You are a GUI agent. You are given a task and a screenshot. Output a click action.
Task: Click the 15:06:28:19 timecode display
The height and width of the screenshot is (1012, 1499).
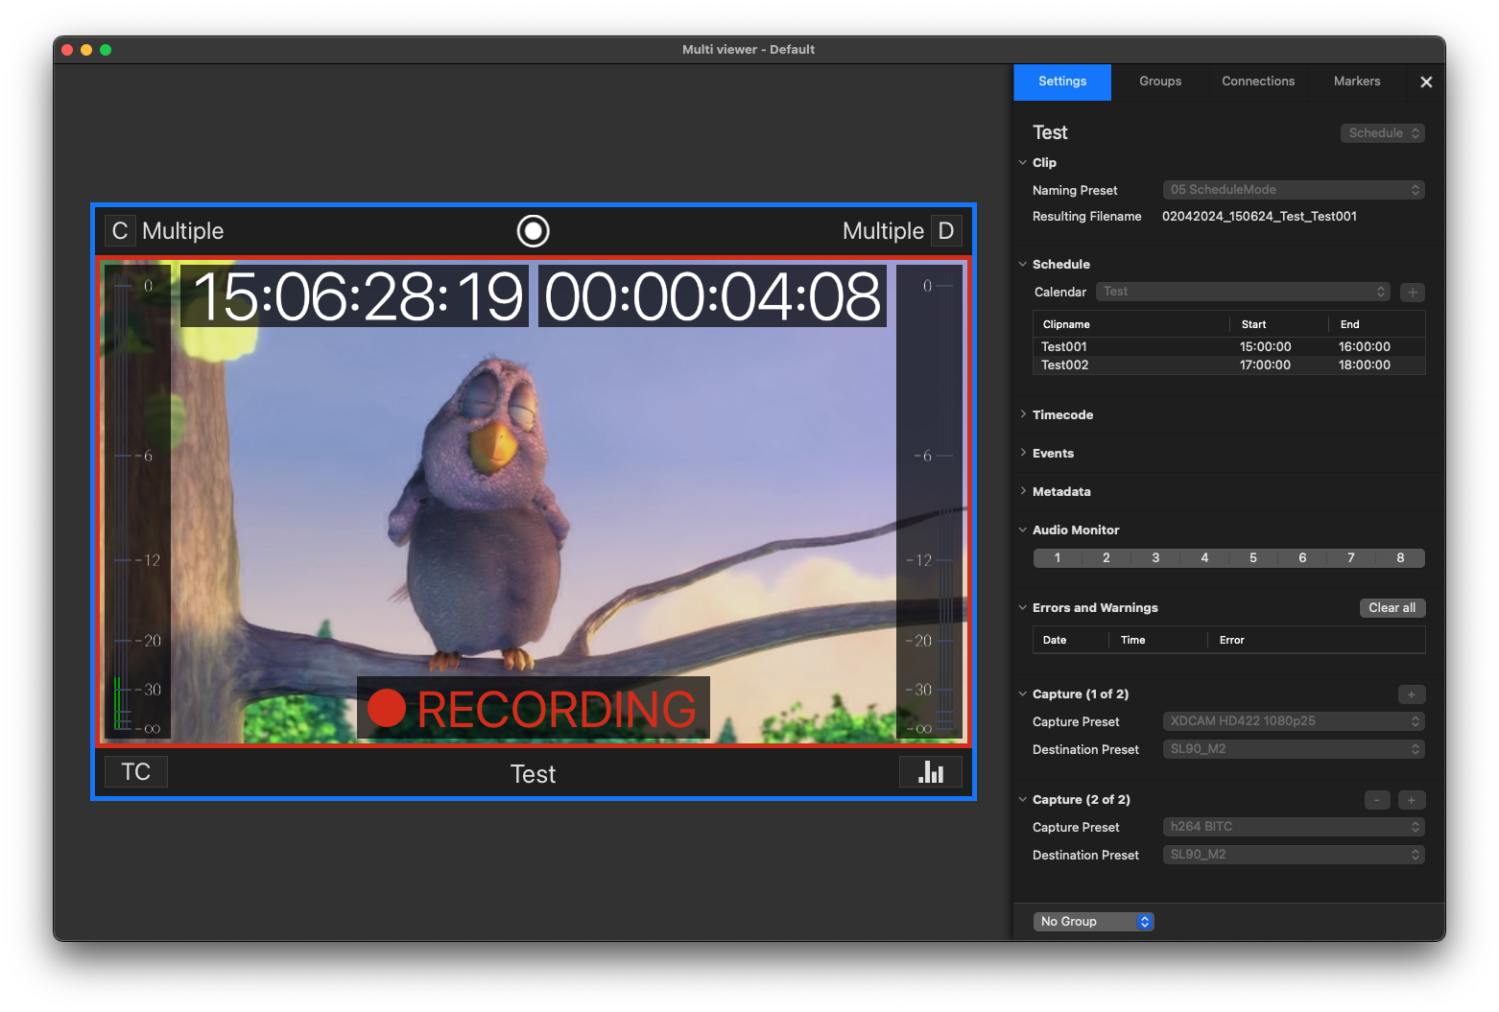(x=355, y=295)
